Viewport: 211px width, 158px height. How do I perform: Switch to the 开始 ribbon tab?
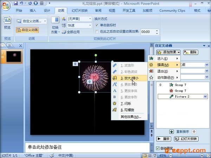[x=19, y=11]
